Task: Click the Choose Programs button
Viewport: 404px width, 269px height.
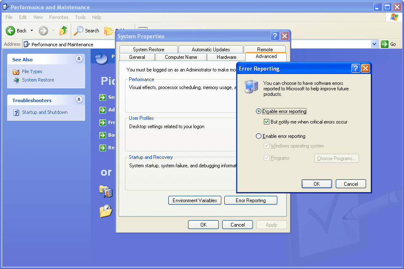Action: coord(337,158)
